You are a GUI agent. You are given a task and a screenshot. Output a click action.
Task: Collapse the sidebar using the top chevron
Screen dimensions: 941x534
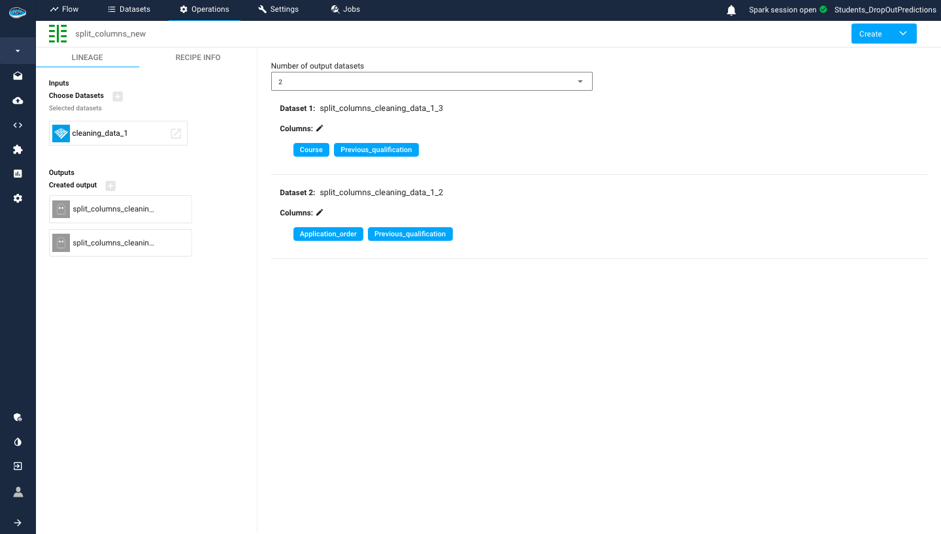pos(18,50)
